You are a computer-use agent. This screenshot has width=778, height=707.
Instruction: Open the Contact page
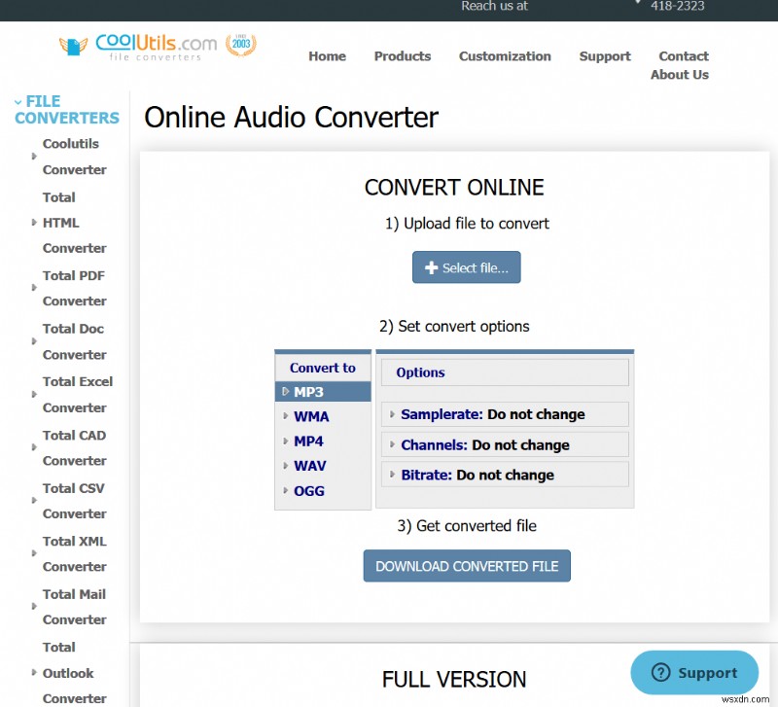tap(684, 56)
